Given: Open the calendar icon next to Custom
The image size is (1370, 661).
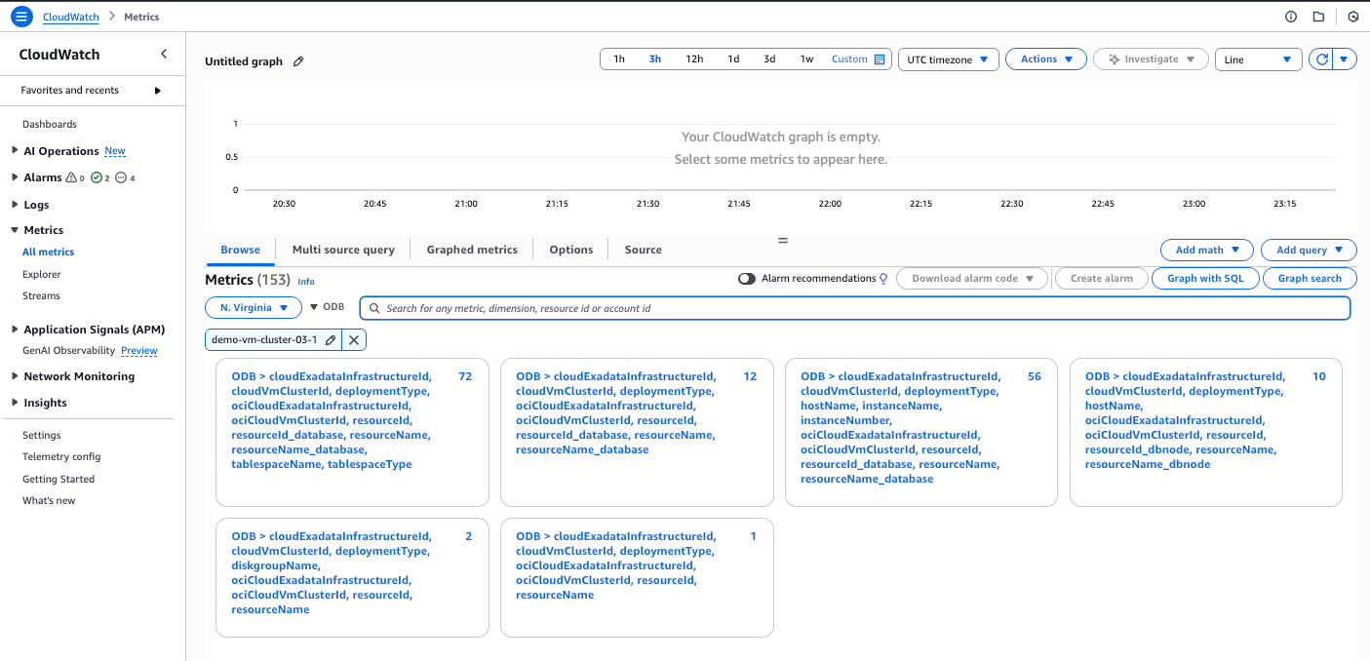Looking at the screenshot, I should [x=879, y=58].
